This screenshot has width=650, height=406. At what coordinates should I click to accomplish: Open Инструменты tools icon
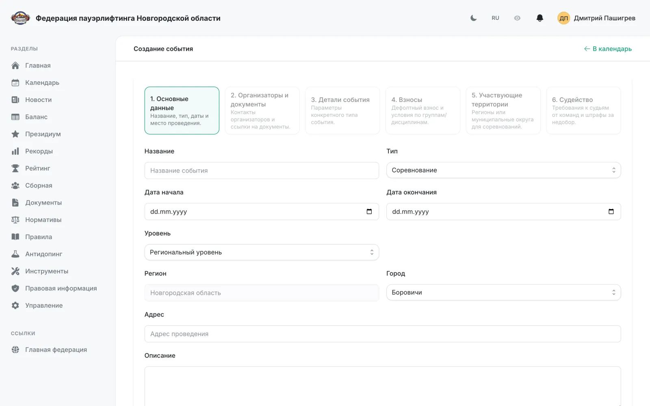(15, 271)
